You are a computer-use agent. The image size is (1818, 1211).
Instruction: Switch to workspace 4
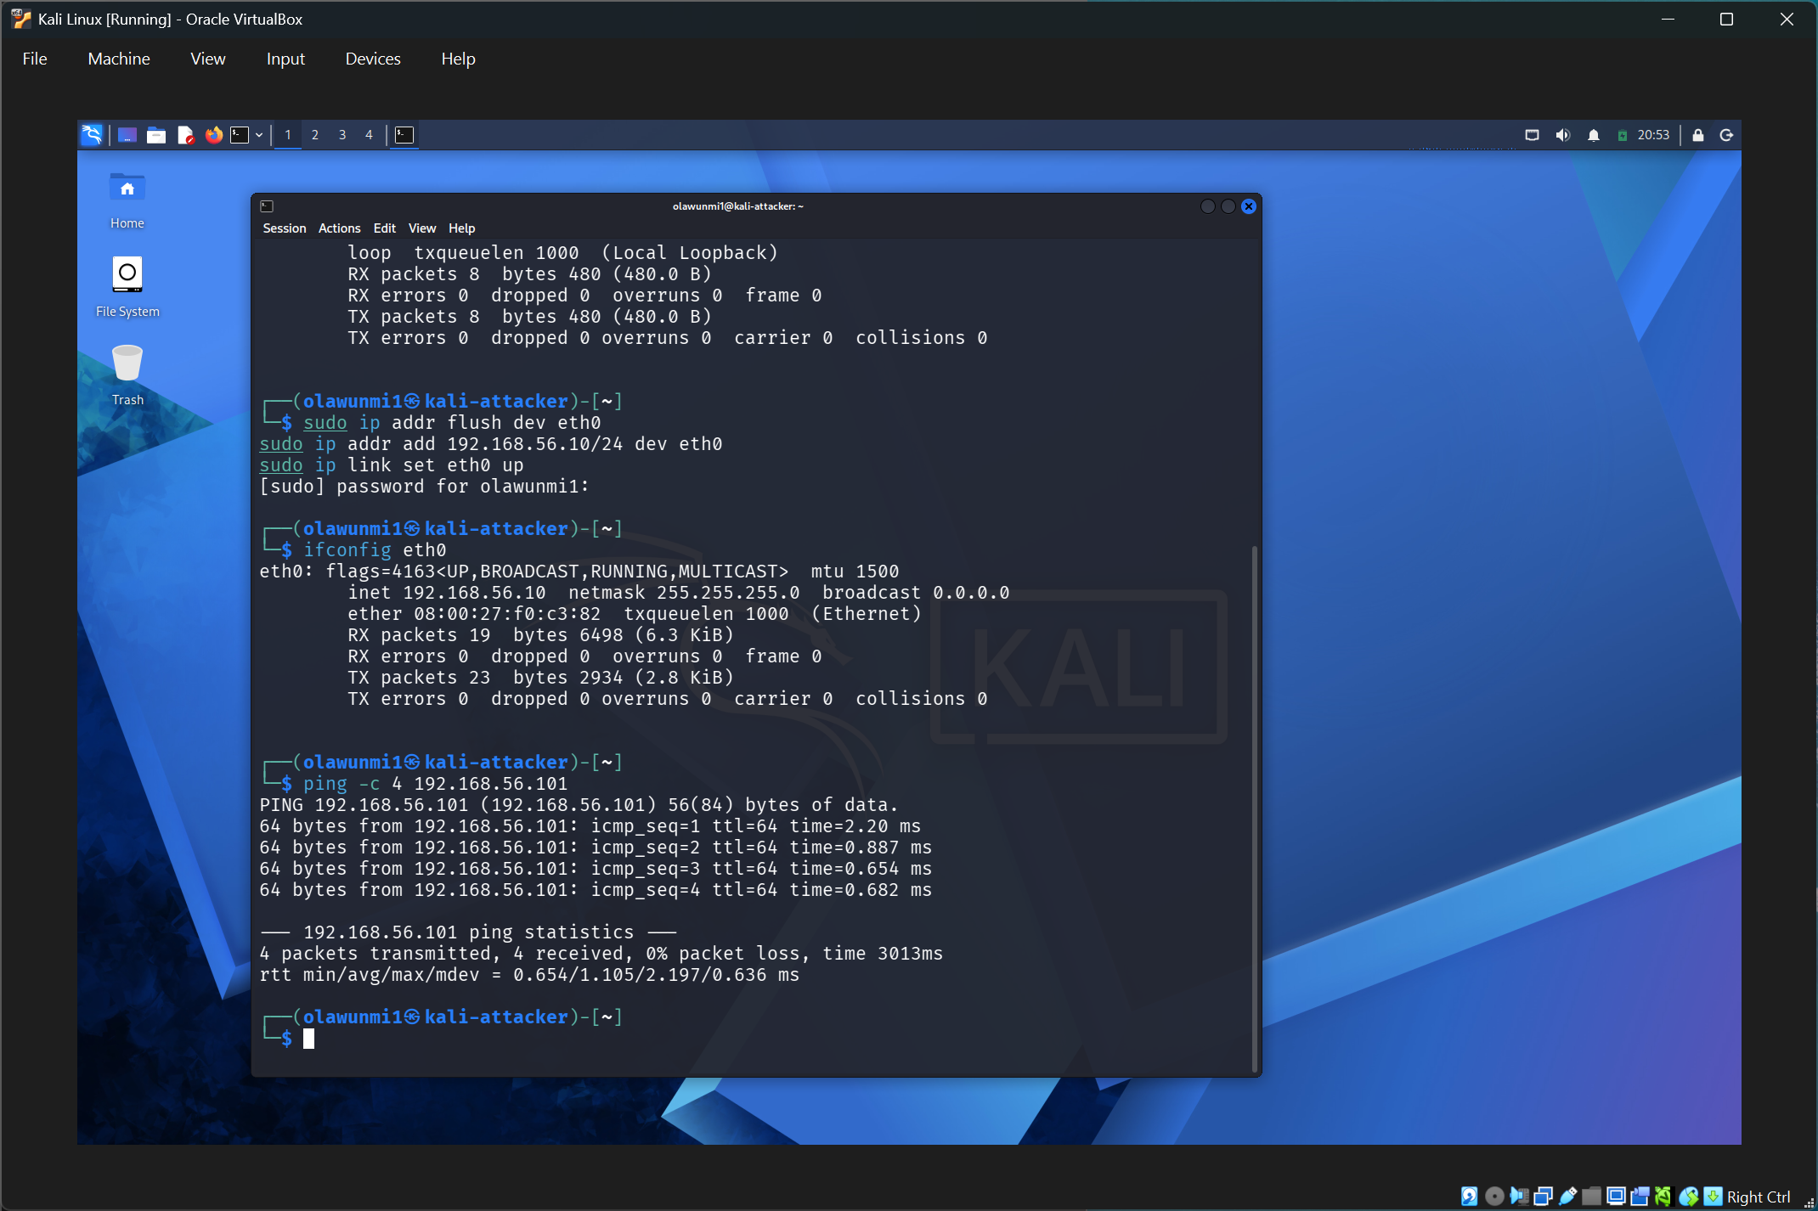pyautogui.click(x=369, y=135)
